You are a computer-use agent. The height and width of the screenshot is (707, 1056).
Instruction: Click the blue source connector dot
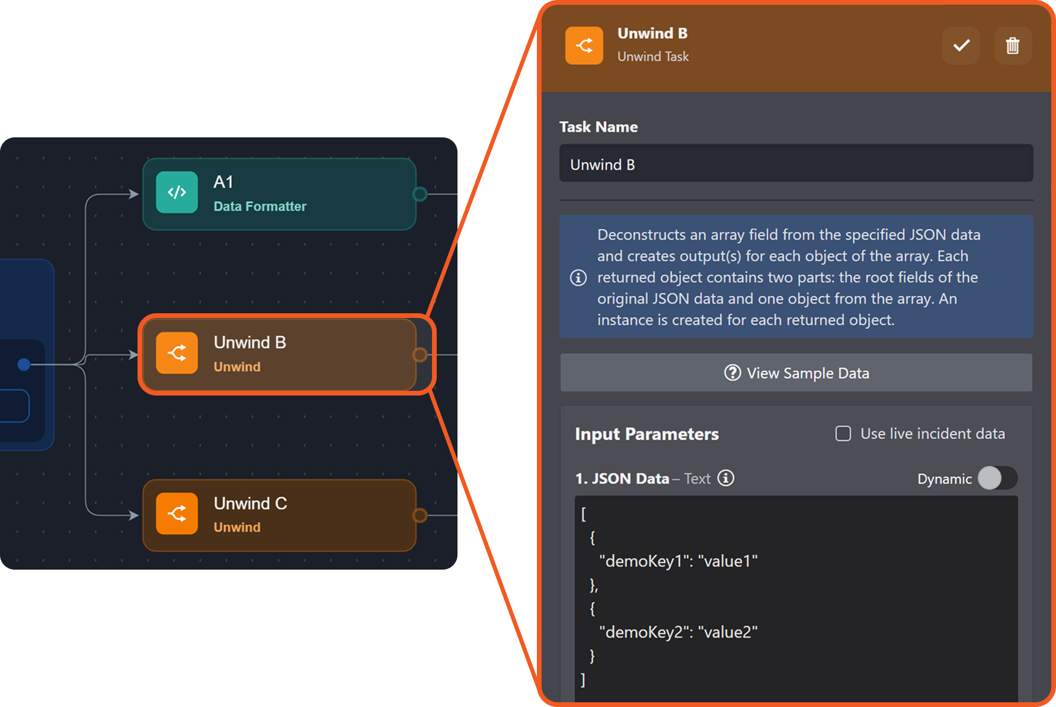point(24,364)
